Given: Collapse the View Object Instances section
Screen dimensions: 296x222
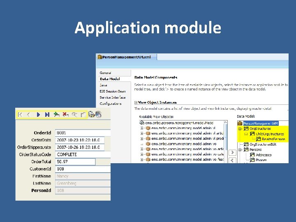Looking at the screenshot, I should click(136, 102).
